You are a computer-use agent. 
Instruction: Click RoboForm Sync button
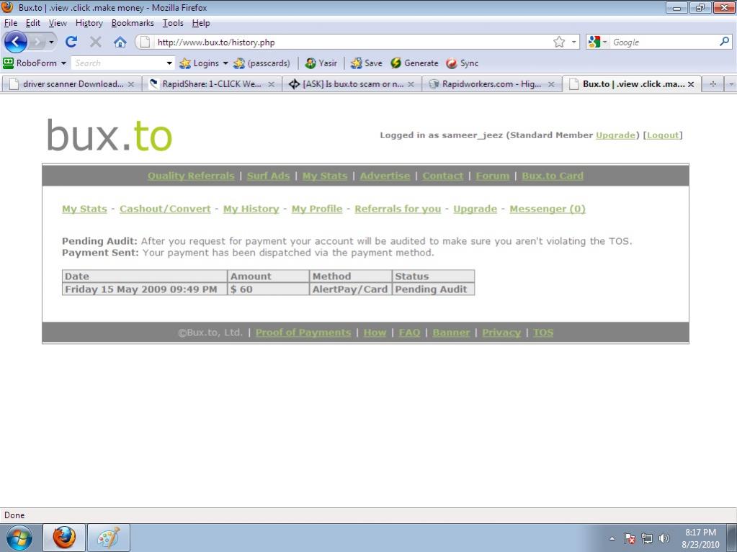[462, 63]
